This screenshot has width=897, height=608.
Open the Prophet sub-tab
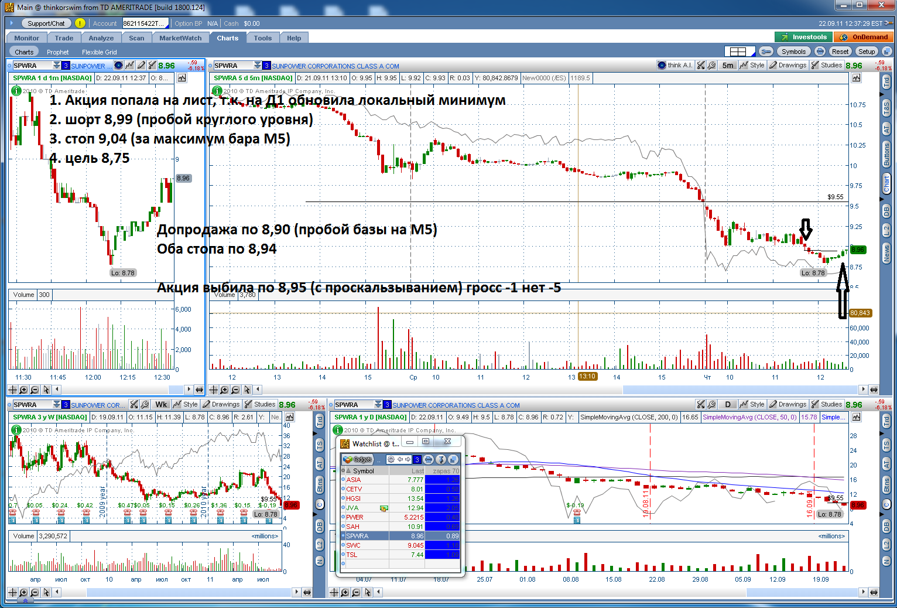(58, 52)
